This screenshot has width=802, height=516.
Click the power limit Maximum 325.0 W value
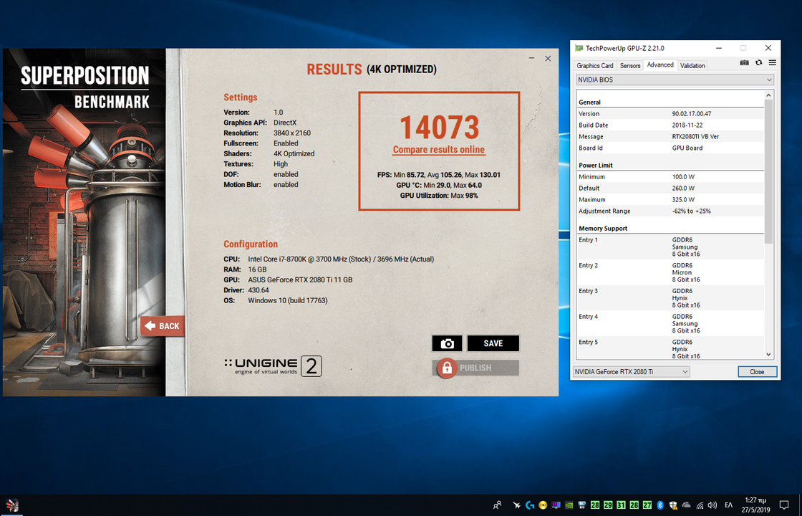click(x=683, y=200)
